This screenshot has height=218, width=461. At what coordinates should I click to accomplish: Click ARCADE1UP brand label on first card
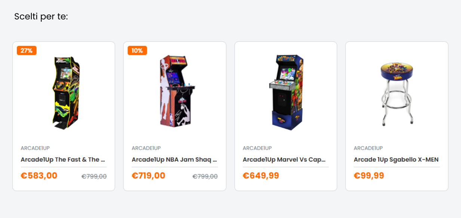click(35, 148)
